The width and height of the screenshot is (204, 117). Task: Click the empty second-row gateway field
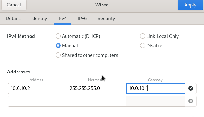click(156, 101)
